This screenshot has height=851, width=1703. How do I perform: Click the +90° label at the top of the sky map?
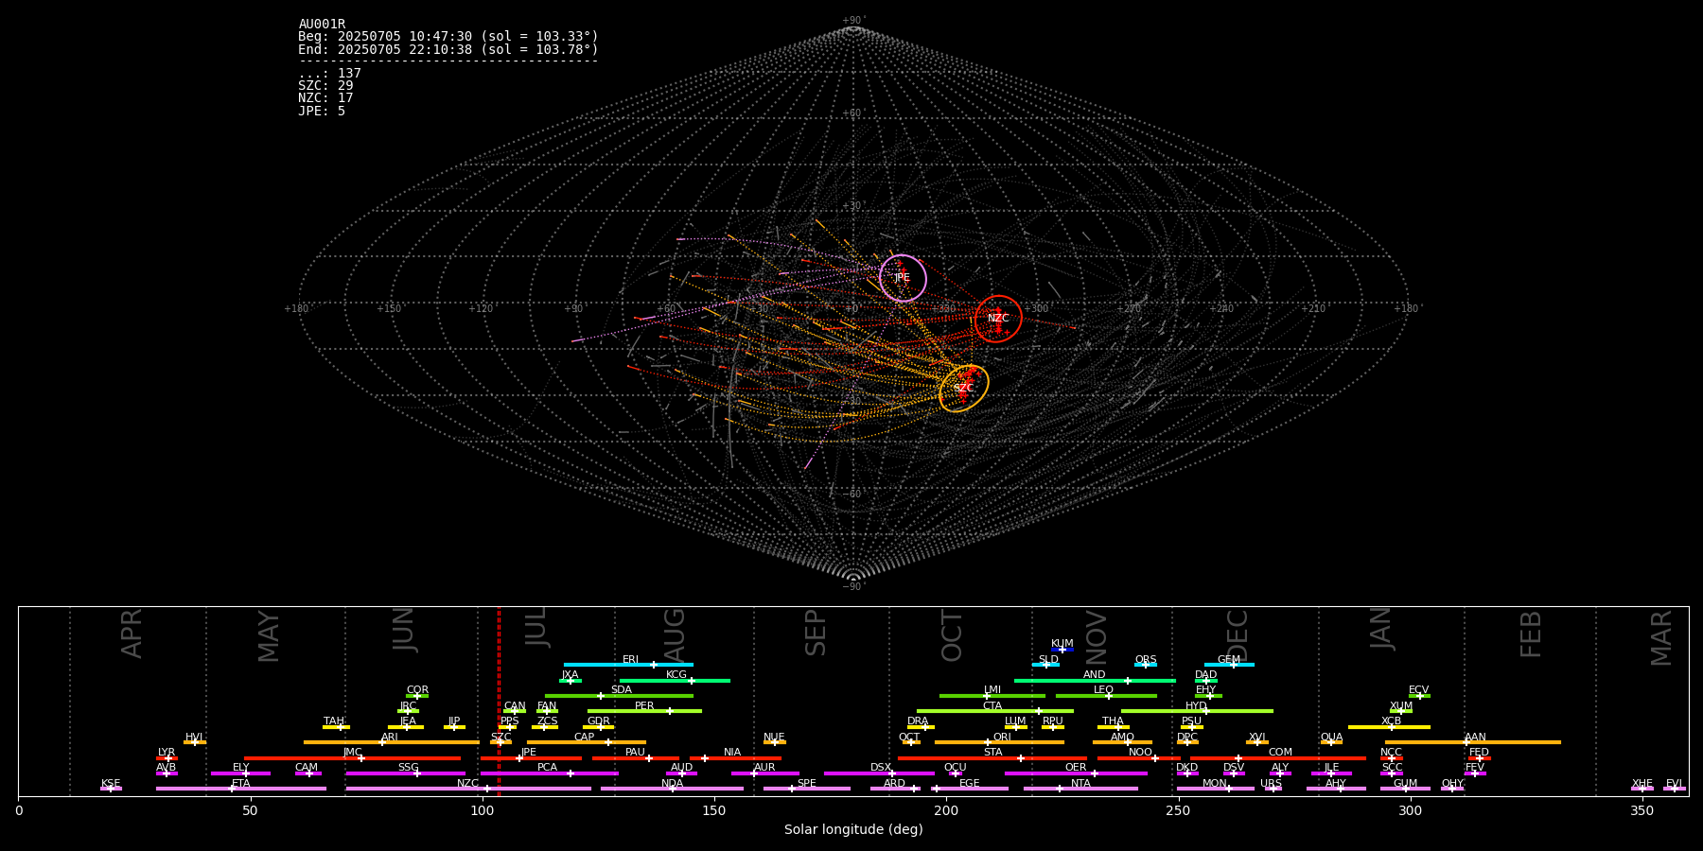coord(853,21)
